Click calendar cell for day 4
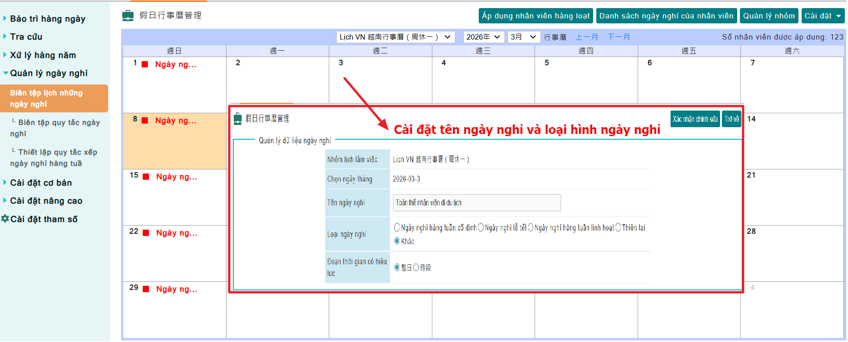 click(483, 80)
